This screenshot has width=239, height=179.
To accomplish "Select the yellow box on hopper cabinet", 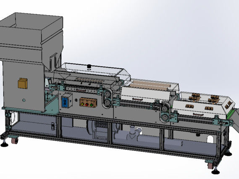I will (x=23, y=83).
